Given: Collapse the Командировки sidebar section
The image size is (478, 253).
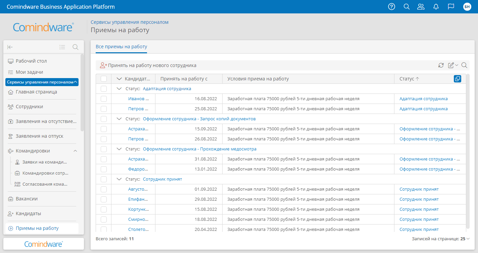Looking at the screenshot, I should (75, 151).
